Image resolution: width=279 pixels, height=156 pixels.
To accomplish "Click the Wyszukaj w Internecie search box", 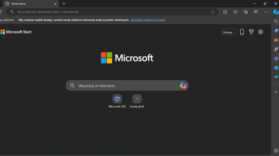I will click(127, 85).
